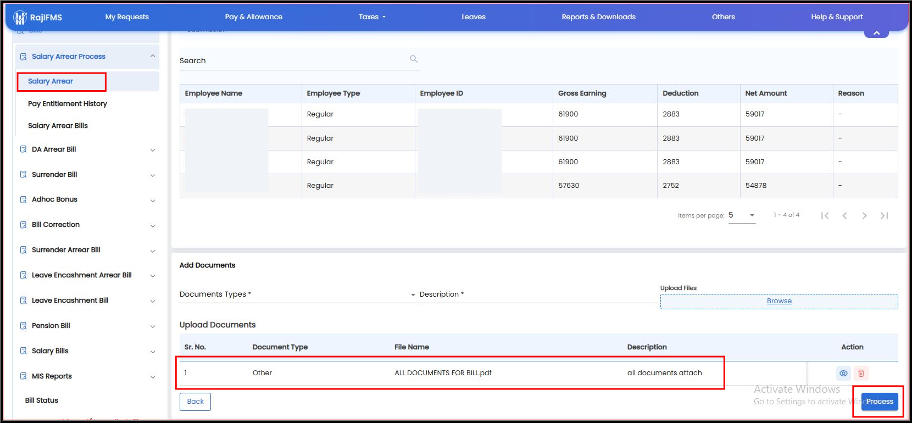
Task: Expand the Salary Bills chevron
Action: (153, 352)
